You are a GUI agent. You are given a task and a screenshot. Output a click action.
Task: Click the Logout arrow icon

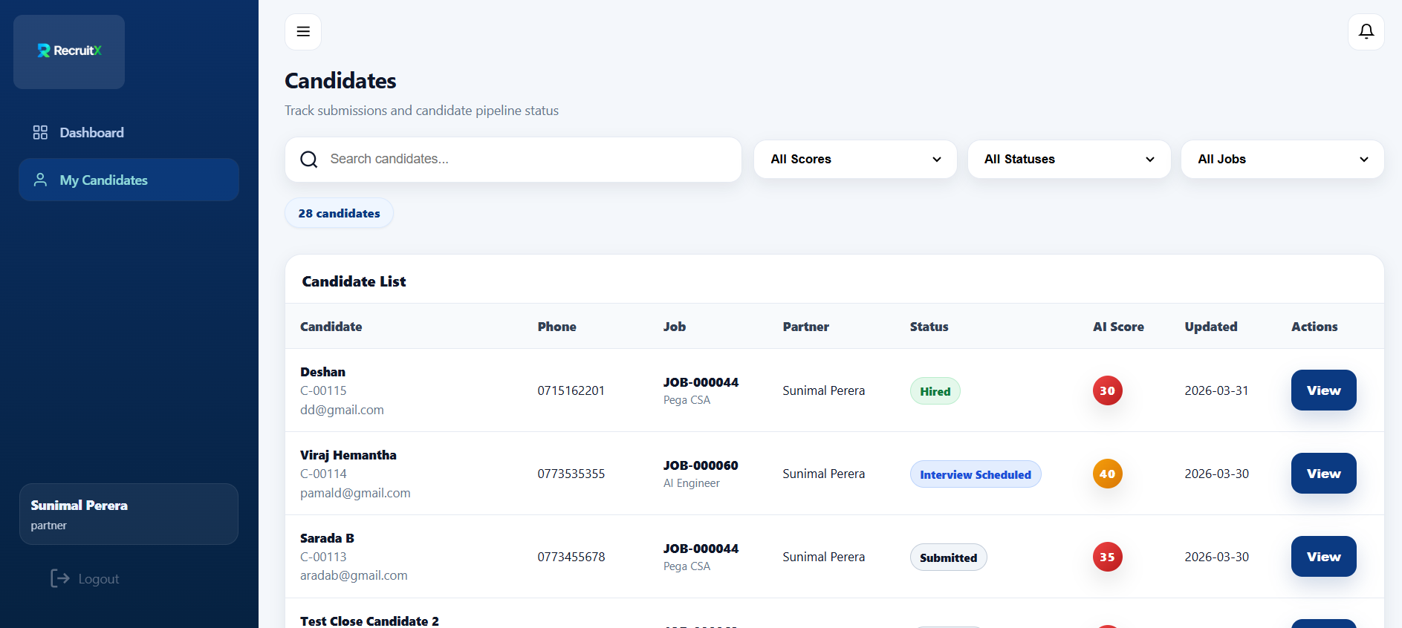pos(59,579)
